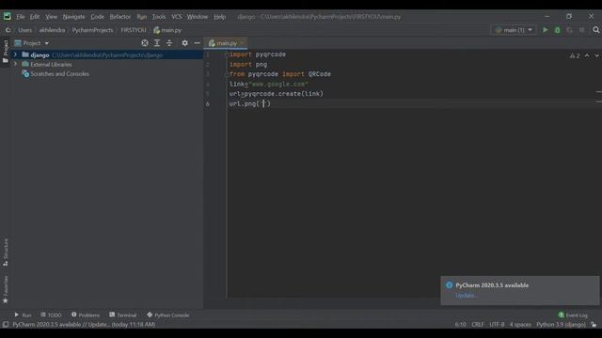The image size is (602, 338).
Task: Open the View menu
Action: point(51,17)
